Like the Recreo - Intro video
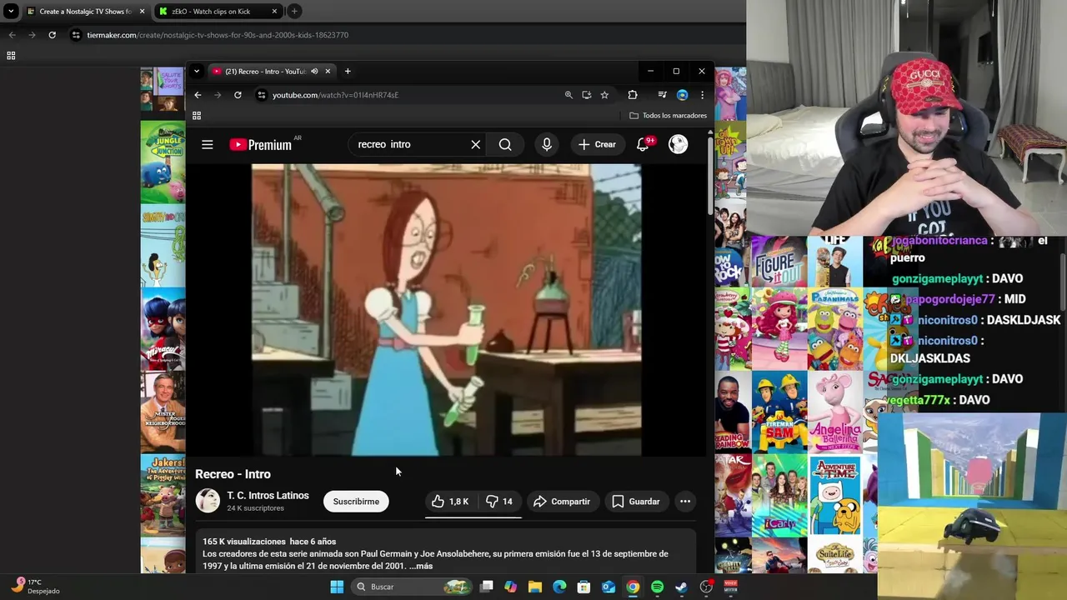This screenshot has height=600, width=1067. [449, 502]
